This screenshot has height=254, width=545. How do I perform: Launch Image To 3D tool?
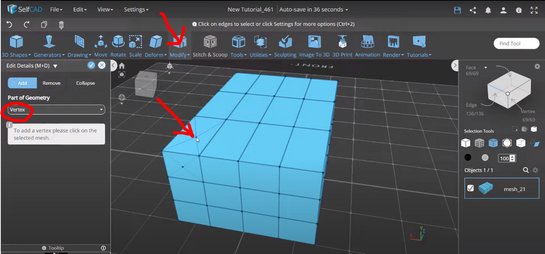coord(314,45)
